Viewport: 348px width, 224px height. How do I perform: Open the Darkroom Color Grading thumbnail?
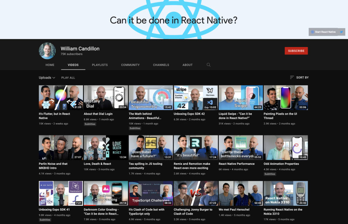click(x=106, y=194)
